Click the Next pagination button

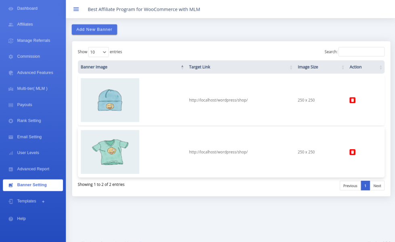pos(377,186)
